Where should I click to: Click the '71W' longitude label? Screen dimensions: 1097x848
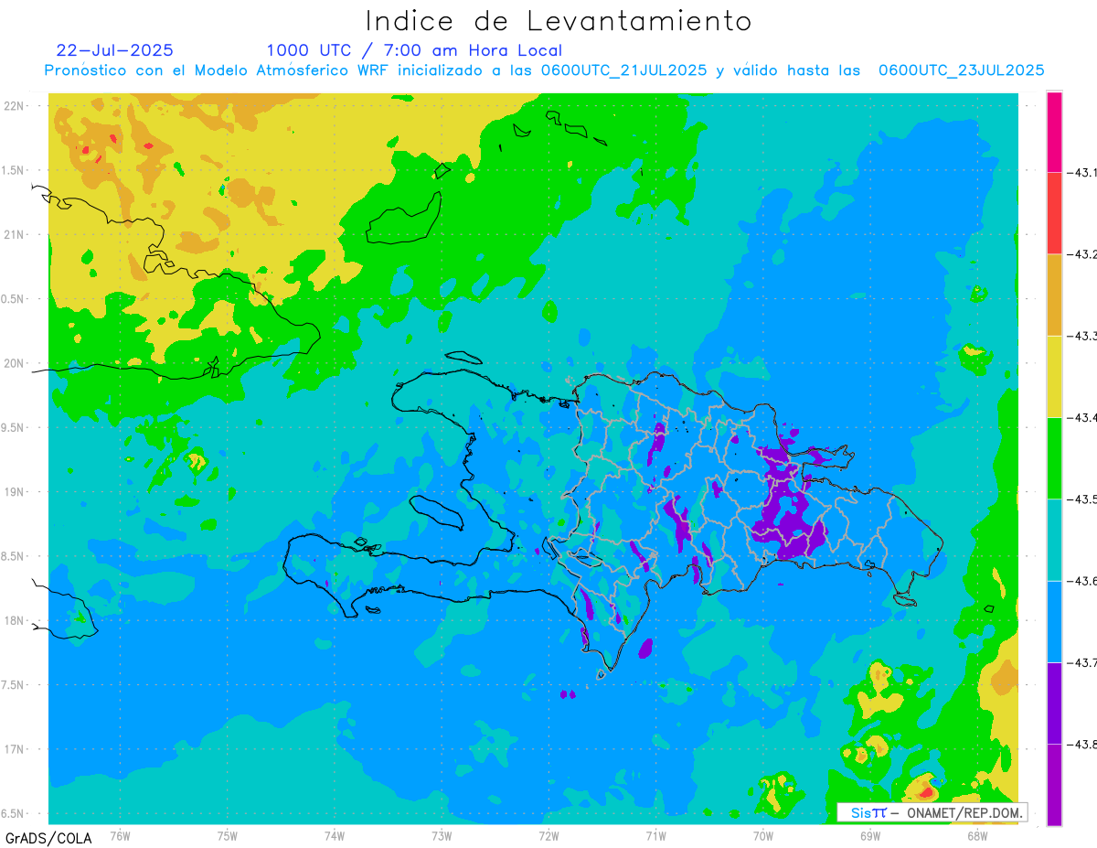point(655,835)
